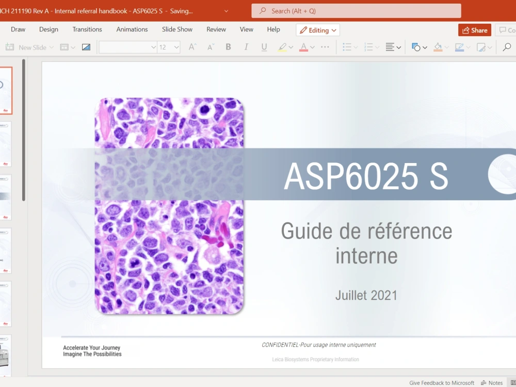The height and width of the screenshot is (387, 516).
Task: Select the Juillet 2021 date text
Action: (x=366, y=295)
